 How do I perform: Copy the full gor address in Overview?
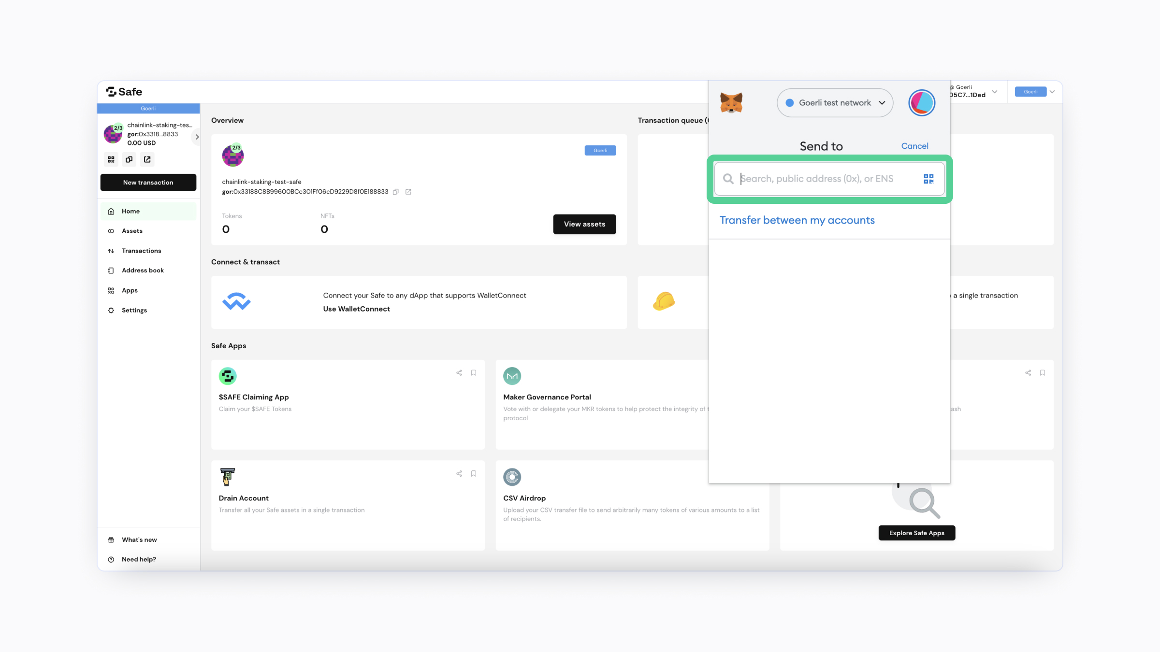coord(396,192)
